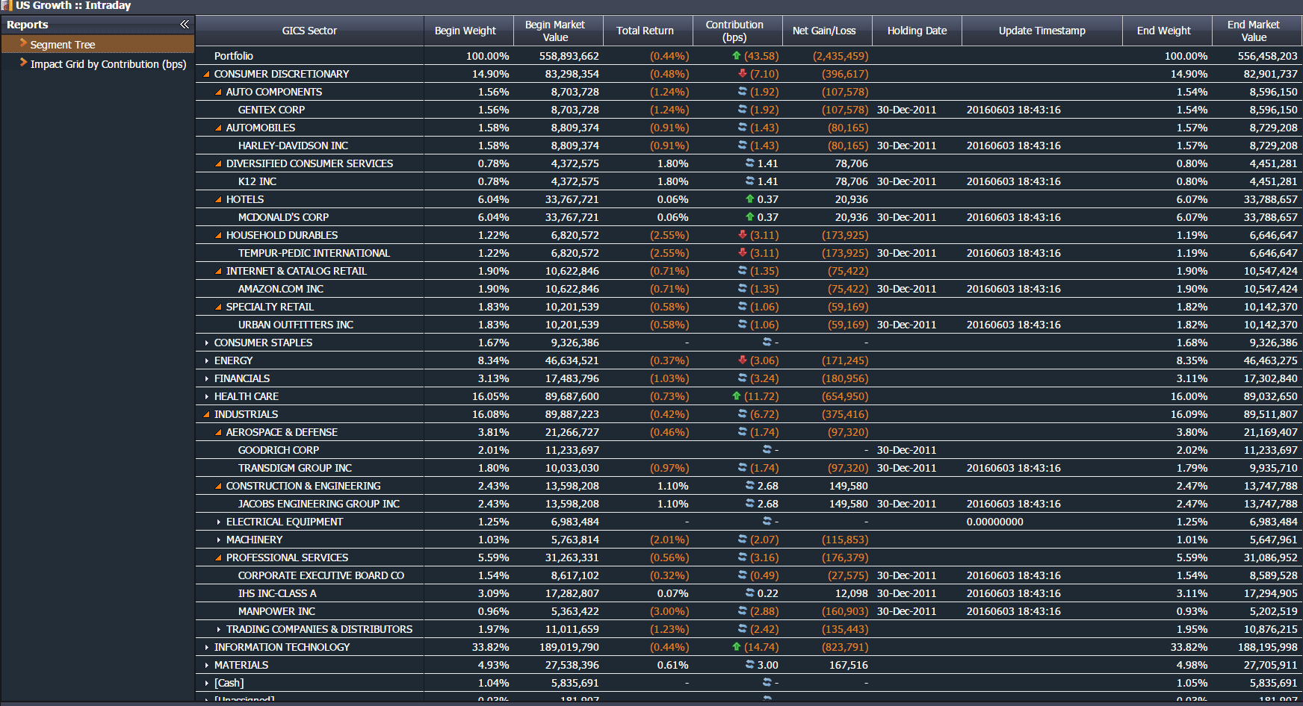Expand the MATERIALS sector

coord(207,666)
